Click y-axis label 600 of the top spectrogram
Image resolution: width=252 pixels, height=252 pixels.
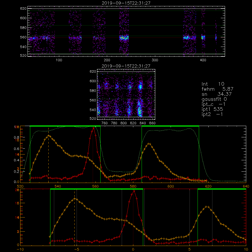coord(23,18)
